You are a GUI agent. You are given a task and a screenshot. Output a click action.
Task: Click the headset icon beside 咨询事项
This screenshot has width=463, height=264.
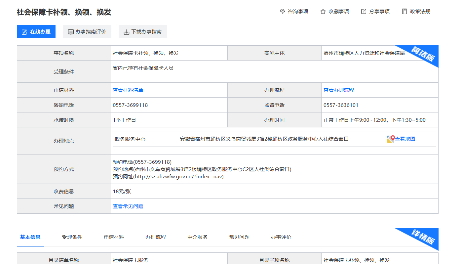click(282, 12)
